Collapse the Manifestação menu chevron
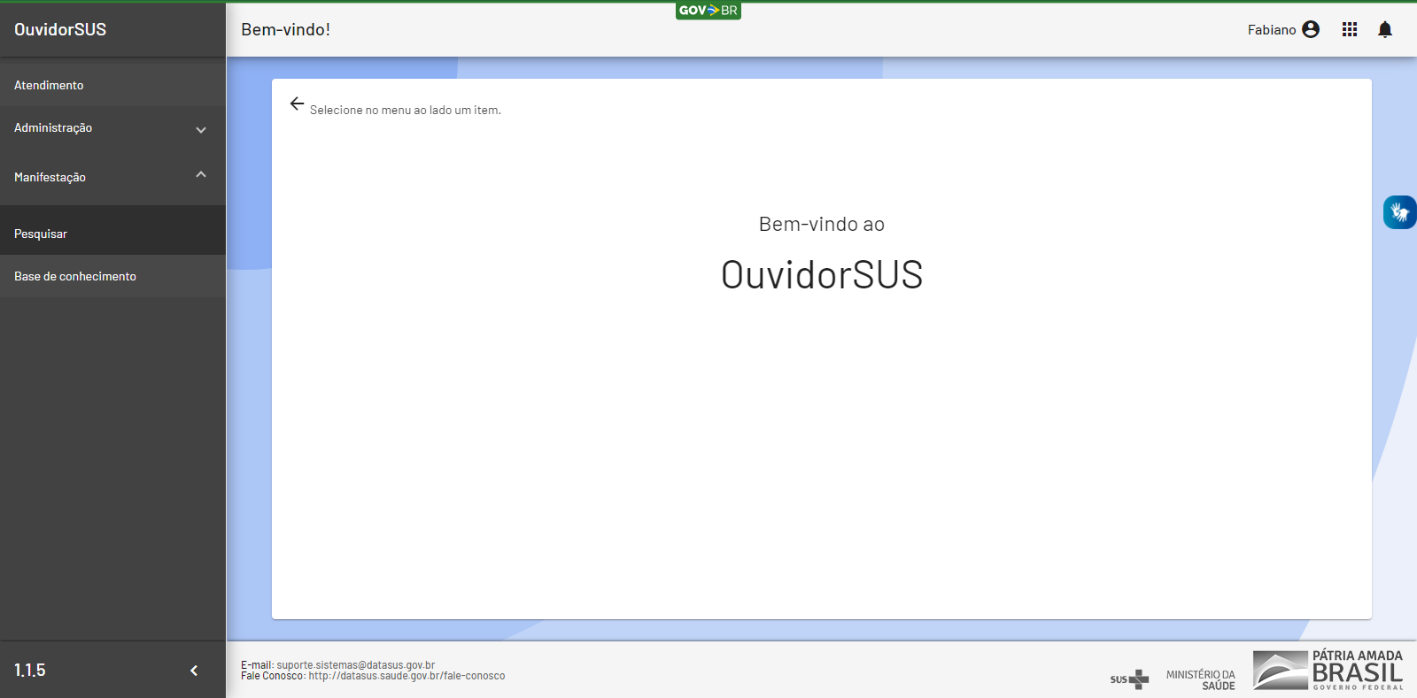Viewport: 1417px width, 698px height. pos(201,175)
